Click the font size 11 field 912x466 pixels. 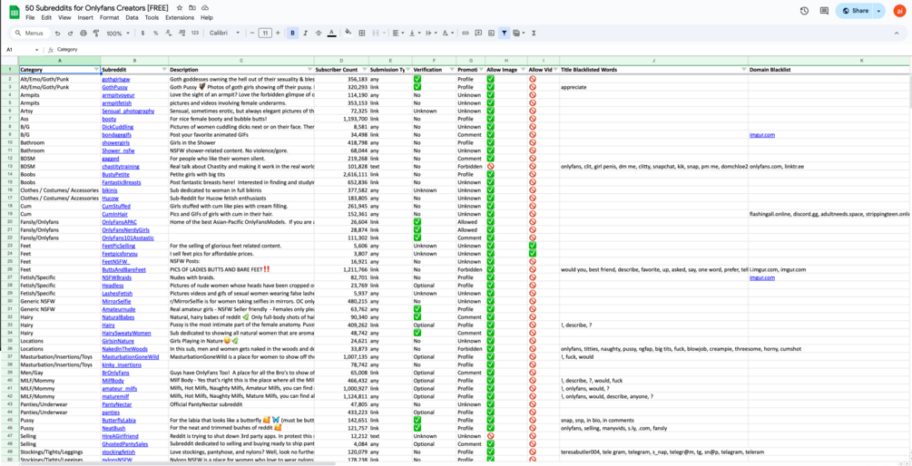[265, 34]
